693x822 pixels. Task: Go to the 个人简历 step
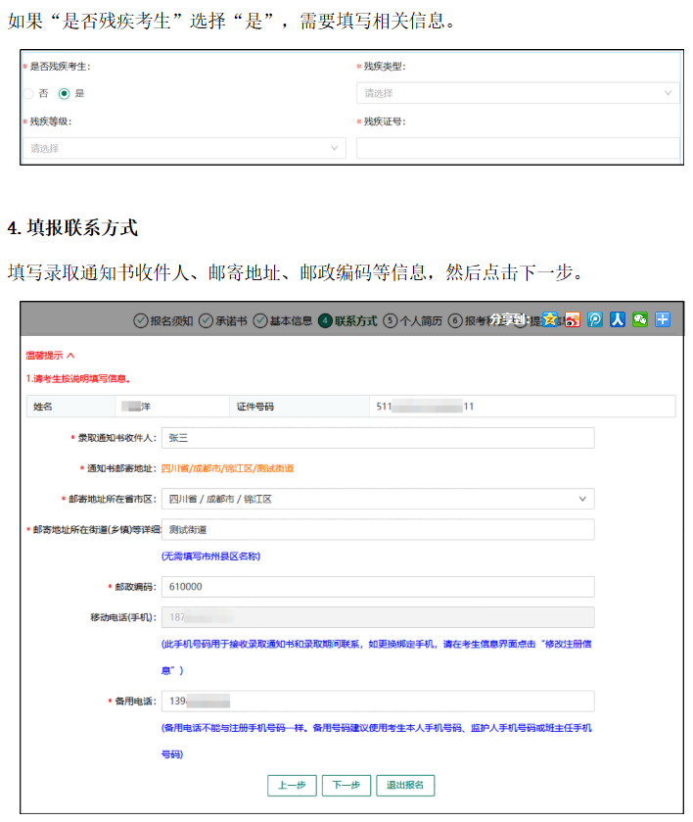click(x=413, y=320)
